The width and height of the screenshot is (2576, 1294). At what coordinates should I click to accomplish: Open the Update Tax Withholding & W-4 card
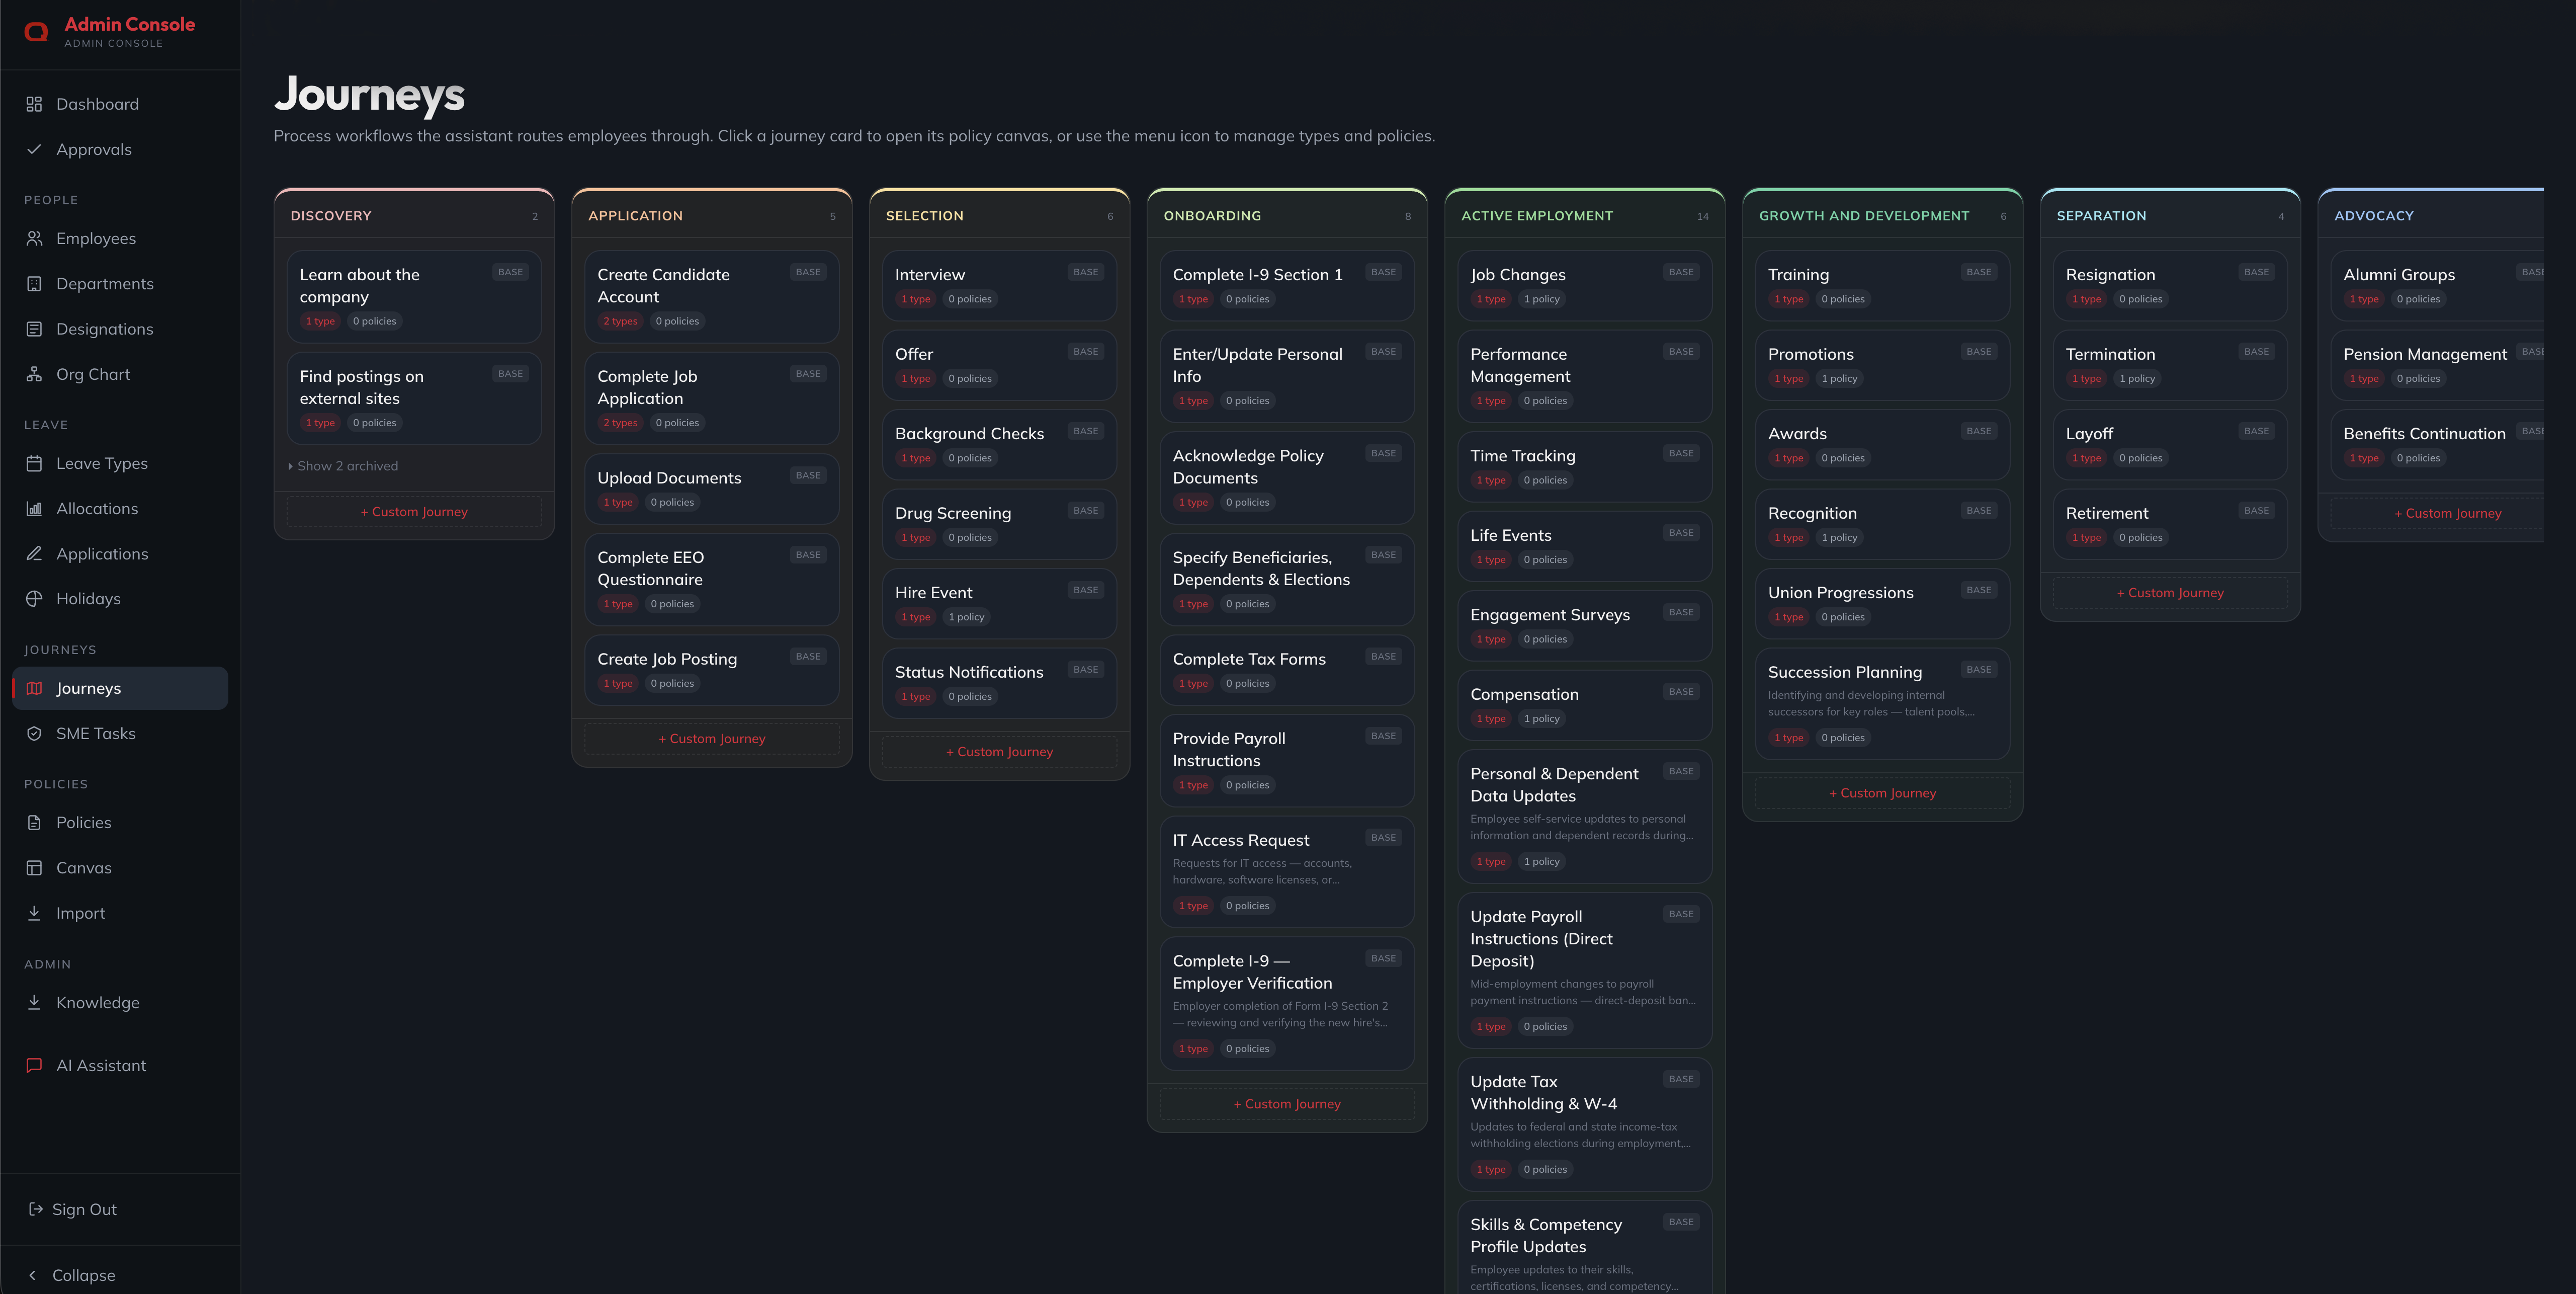1585,1124
